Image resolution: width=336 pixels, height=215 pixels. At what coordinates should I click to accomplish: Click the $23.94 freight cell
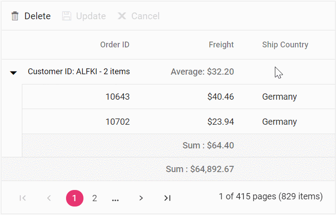220,122
